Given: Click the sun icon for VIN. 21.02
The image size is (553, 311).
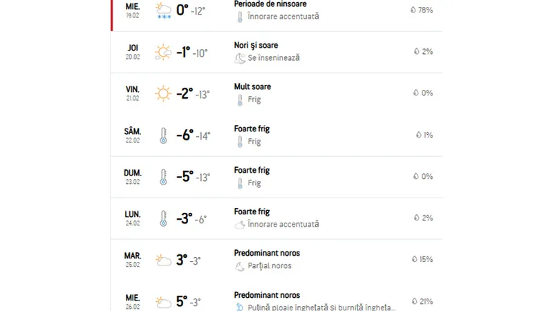Looking at the screenshot, I should (x=163, y=94).
